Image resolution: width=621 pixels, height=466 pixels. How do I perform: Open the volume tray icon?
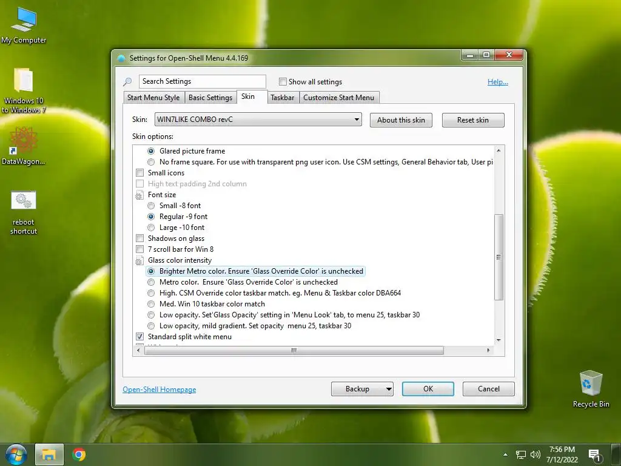coord(535,454)
